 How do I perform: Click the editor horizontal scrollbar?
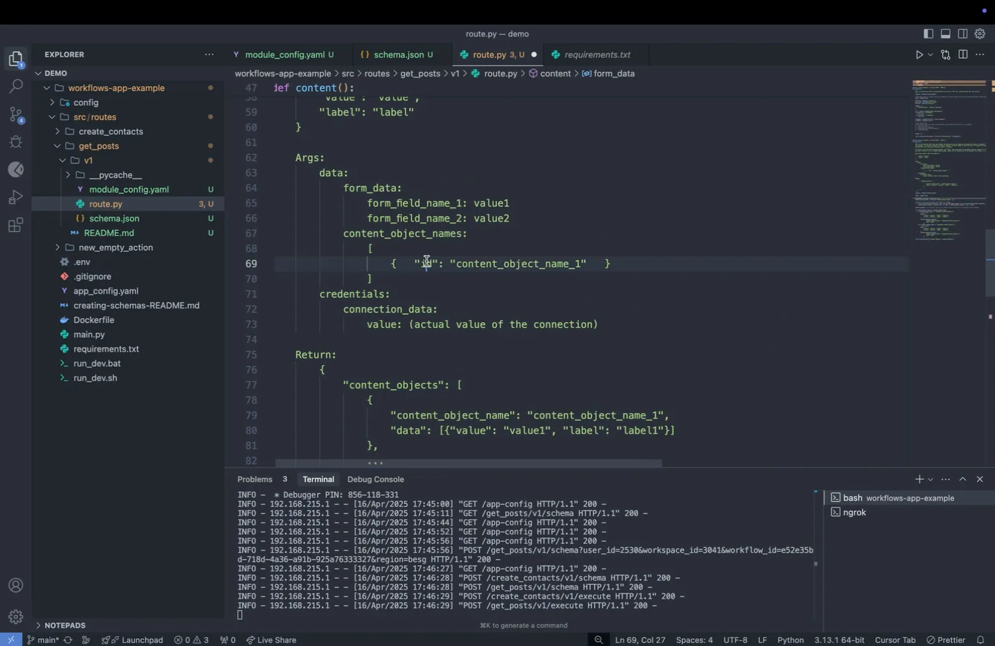click(469, 463)
